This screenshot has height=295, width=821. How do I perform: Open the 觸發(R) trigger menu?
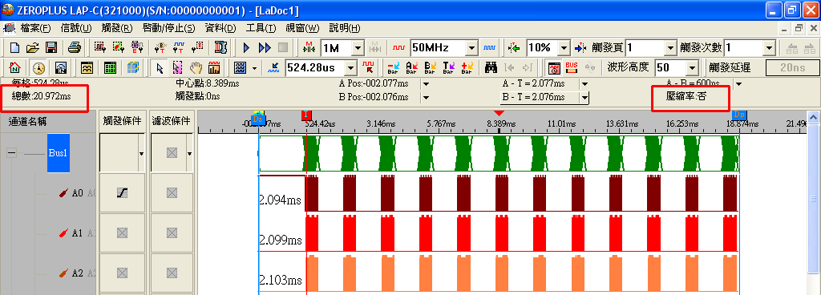(117, 28)
